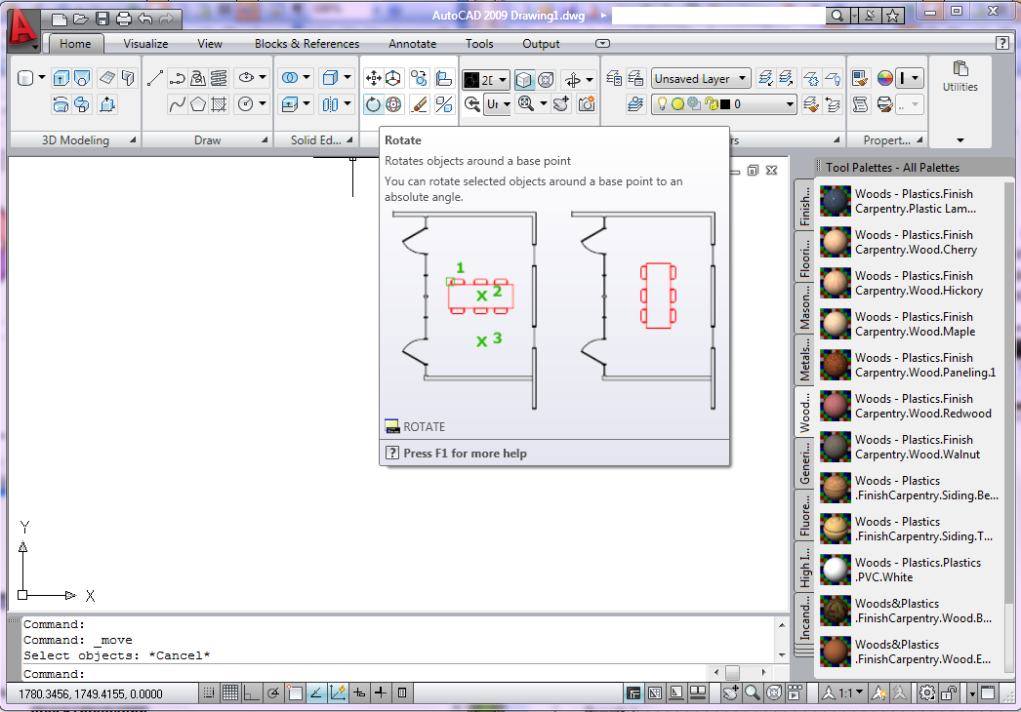Click the Undo arrow in quick access toolbar

145,19
